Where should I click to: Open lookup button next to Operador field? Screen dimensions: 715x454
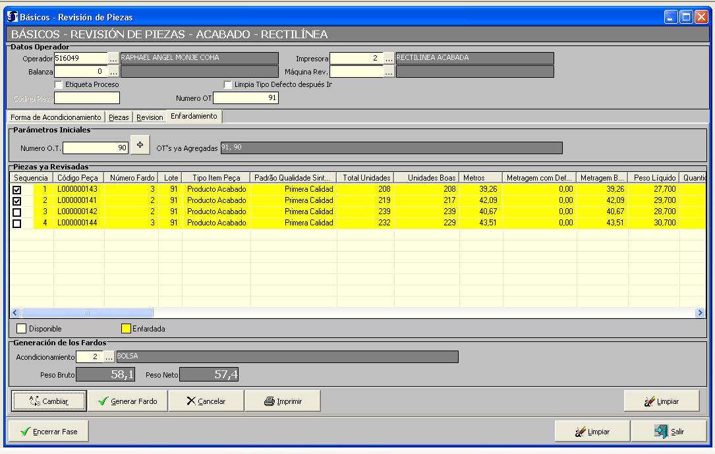click(113, 59)
